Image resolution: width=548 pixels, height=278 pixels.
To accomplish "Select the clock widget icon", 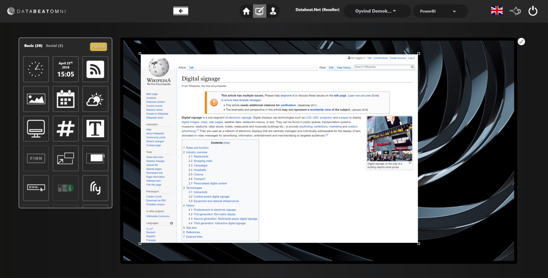I will (36, 69).
